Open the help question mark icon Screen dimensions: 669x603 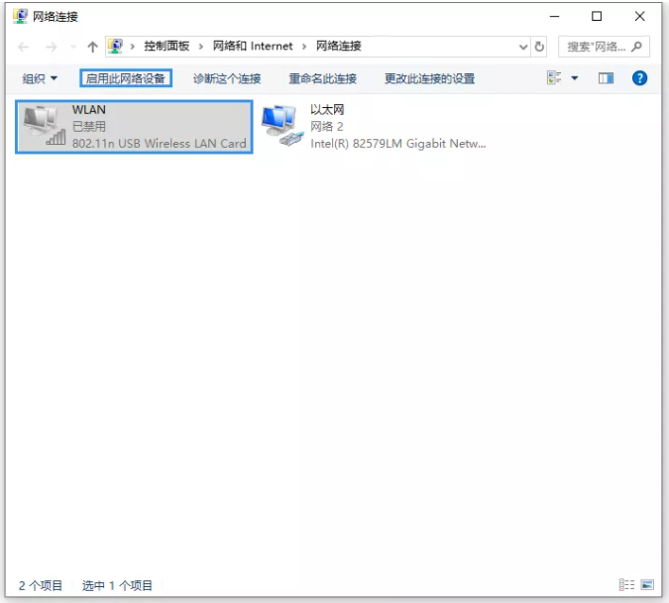pos(639,78)
